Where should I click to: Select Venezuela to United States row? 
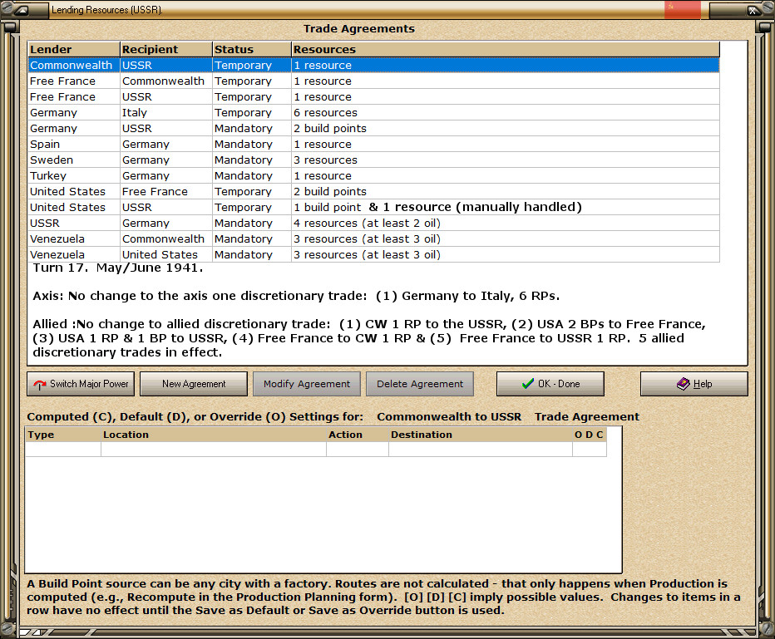point(373,255)
